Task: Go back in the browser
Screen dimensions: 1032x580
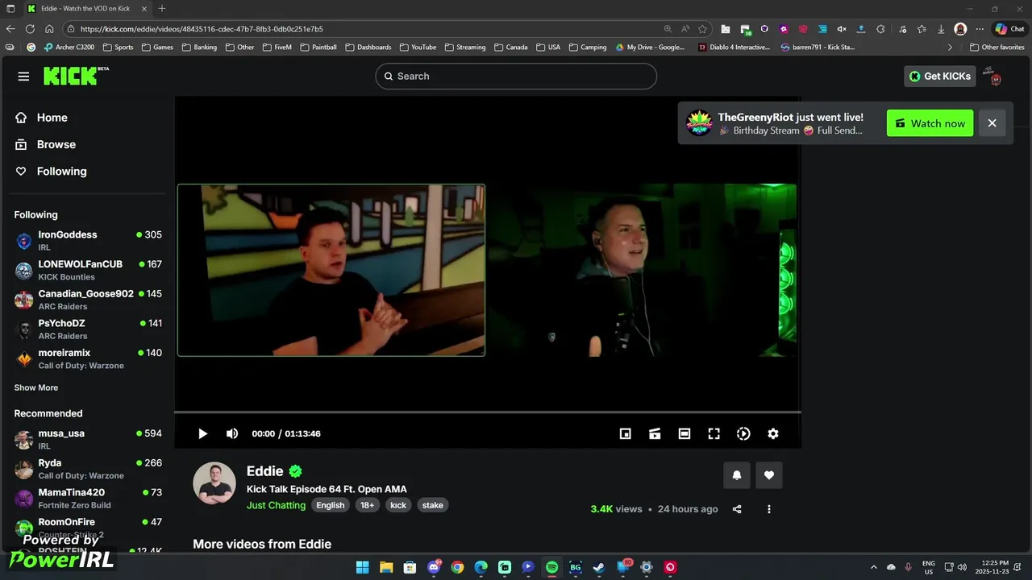Action: pyautogui.click(x=10, y=29)
